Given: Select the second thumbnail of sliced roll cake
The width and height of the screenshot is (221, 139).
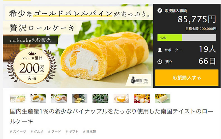Looking at the screenshot, I should coord(38,99).
